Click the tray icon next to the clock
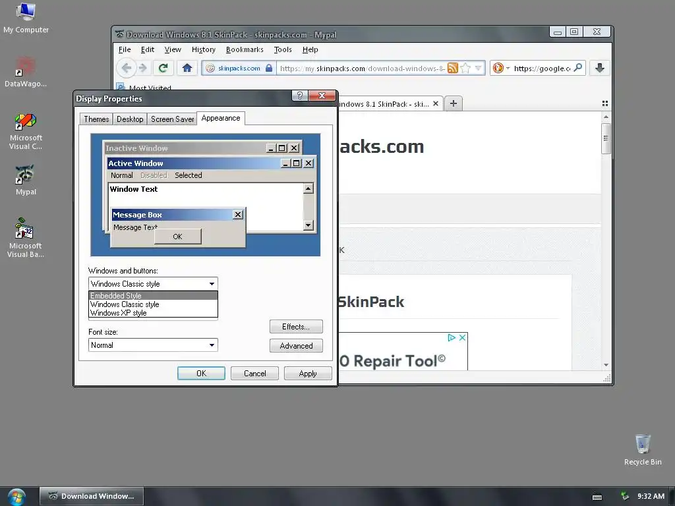 click(624, 496)
